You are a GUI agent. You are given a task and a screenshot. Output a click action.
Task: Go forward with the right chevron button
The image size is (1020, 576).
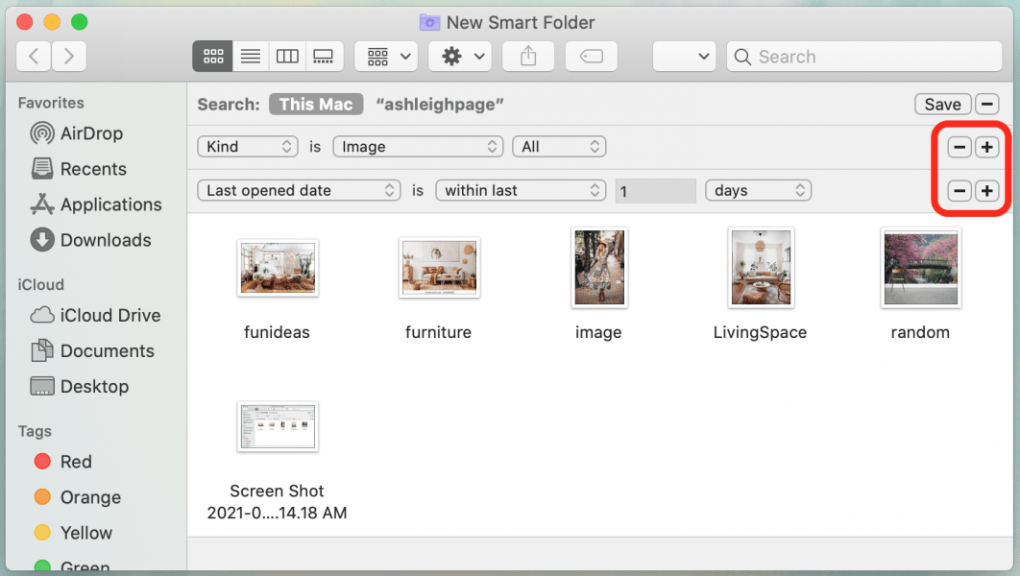point(68,57)
